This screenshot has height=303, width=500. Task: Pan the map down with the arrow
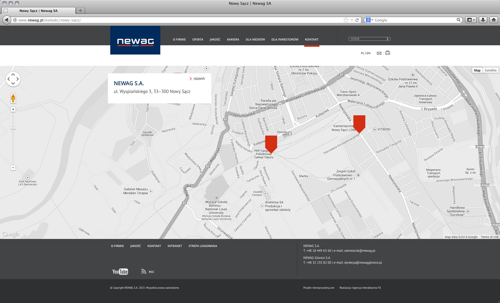click(13, 83)
